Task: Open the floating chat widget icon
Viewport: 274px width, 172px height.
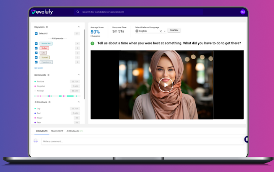Action: (x=246, y=139)
